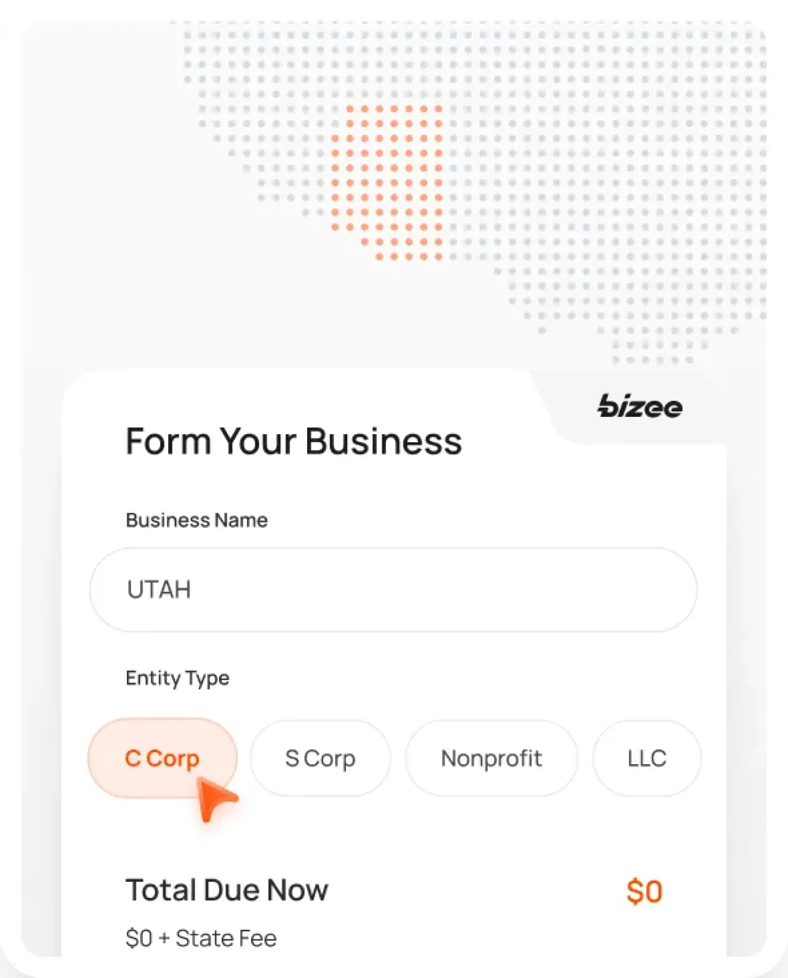Click the Entity Type label

pos(177,678)
